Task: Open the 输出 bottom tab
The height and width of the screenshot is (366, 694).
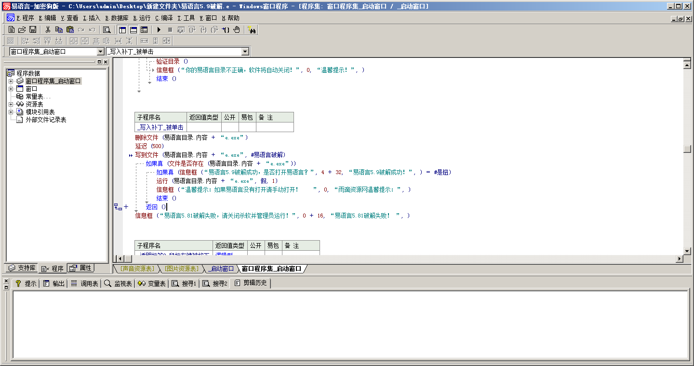Action: pyautogui.click(x=53, y=284)
